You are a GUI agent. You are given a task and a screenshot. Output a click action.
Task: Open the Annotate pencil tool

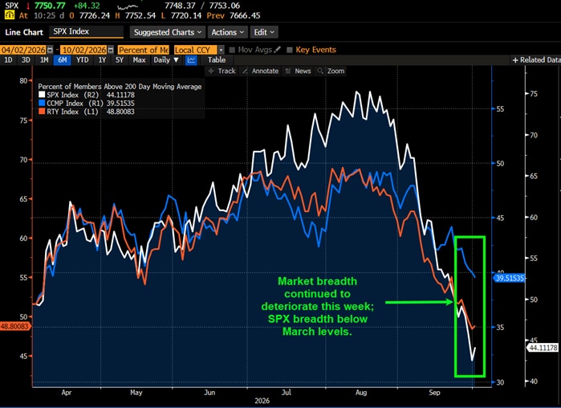click(x=261, y=71)
